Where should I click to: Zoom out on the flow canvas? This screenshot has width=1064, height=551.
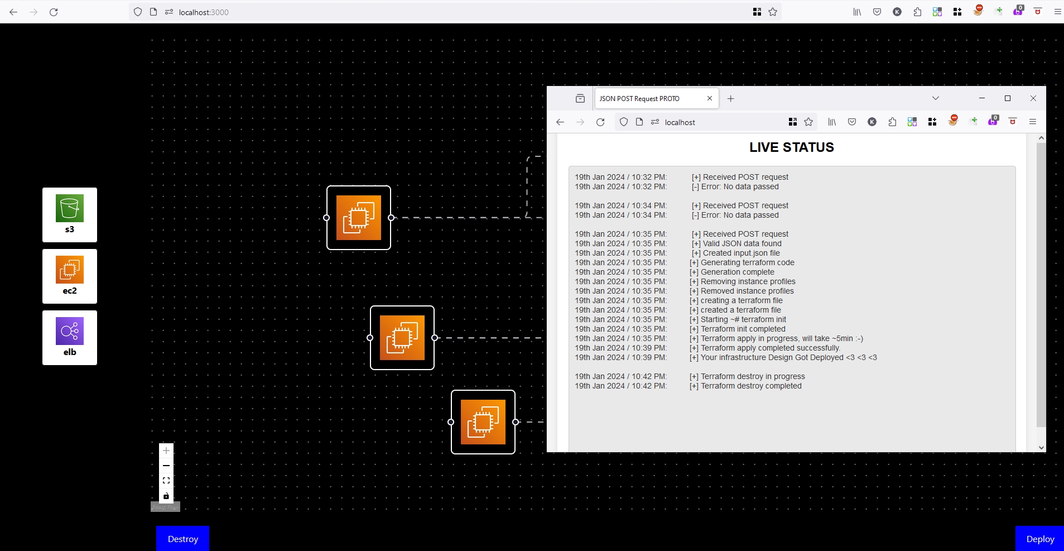[x=166, y=466]
